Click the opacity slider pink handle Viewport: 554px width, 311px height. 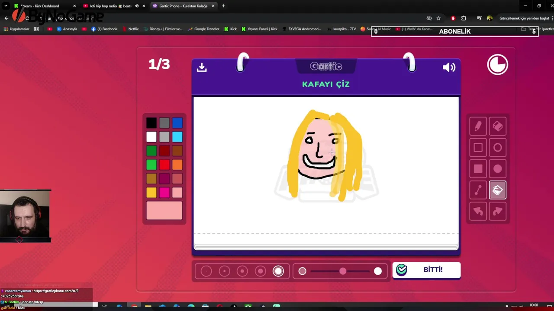[343, 271]
